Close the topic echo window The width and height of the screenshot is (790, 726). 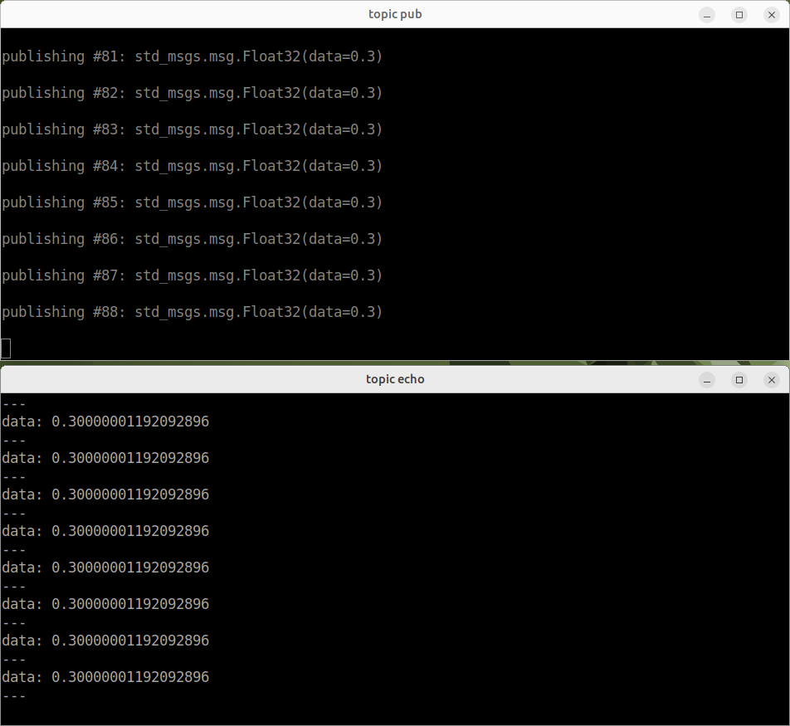coord(772,380)
